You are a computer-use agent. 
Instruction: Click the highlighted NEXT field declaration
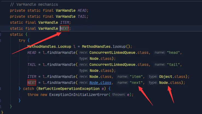(x=64, y=28)
